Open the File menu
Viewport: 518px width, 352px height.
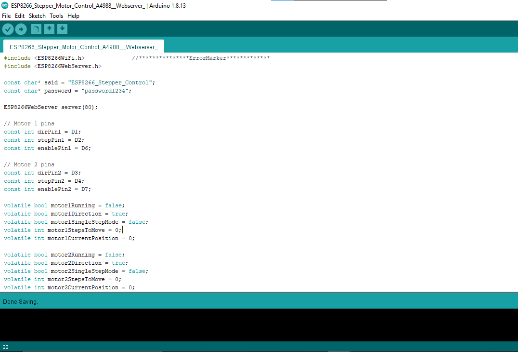point(6,16)
